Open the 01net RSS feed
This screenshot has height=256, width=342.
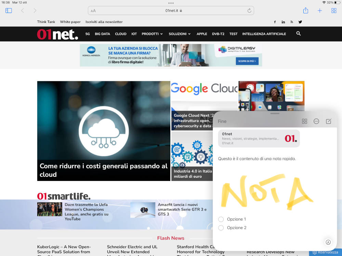(292, 22)
